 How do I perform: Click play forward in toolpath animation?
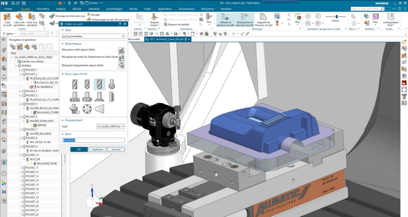[318, 16]
